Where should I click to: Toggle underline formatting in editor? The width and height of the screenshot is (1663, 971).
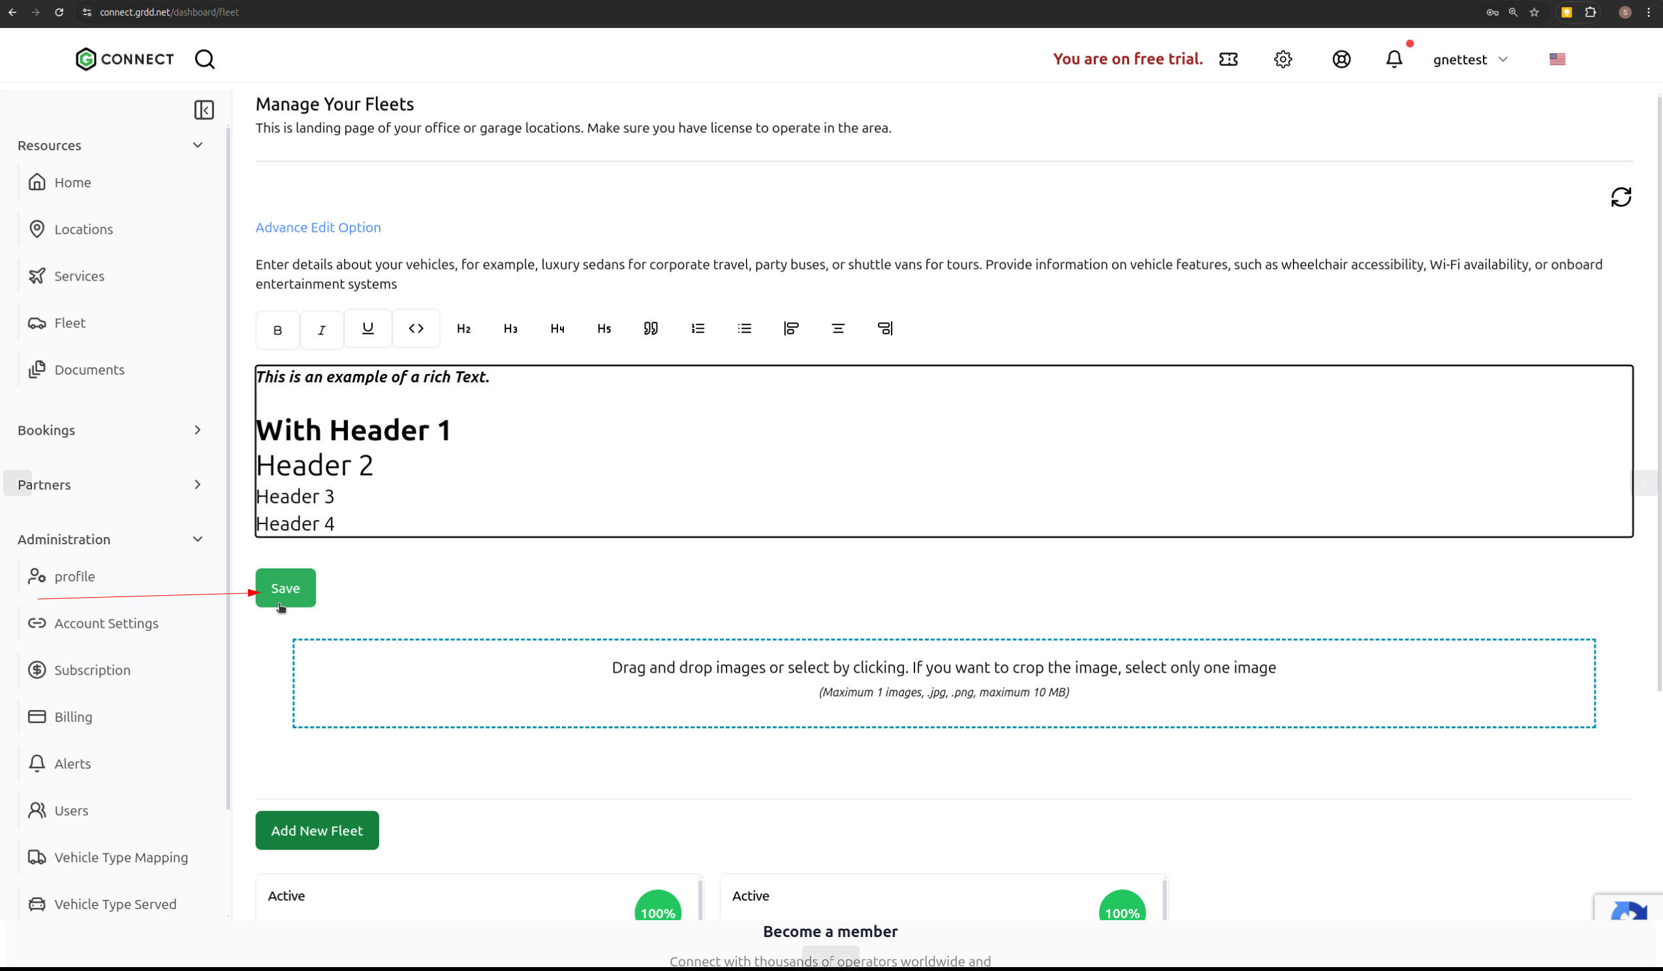367,328
